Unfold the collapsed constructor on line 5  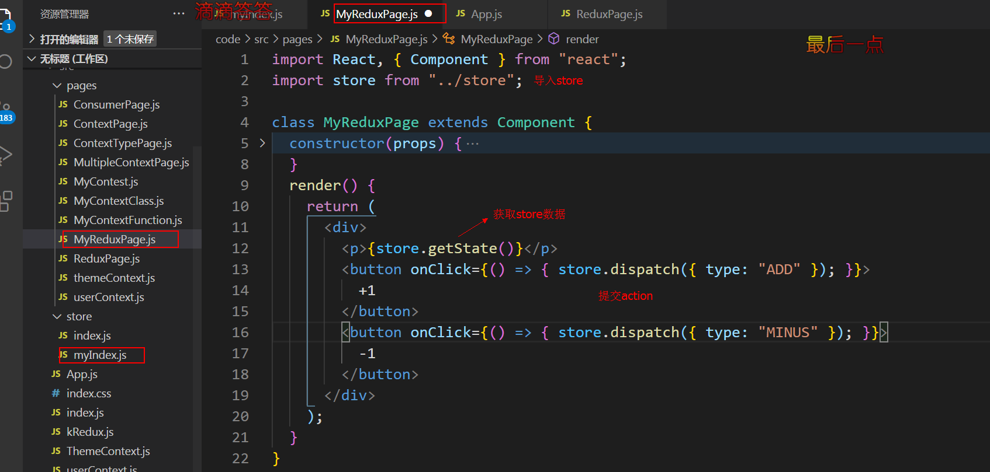262,144
